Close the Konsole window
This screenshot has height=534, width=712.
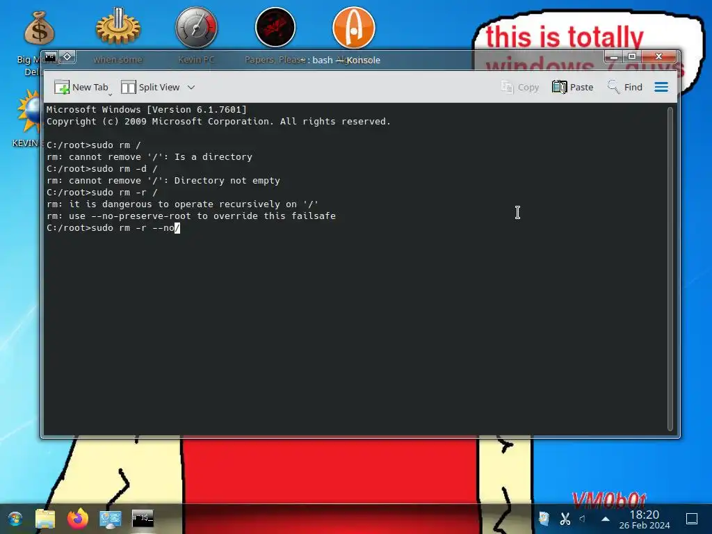[659, 57]
